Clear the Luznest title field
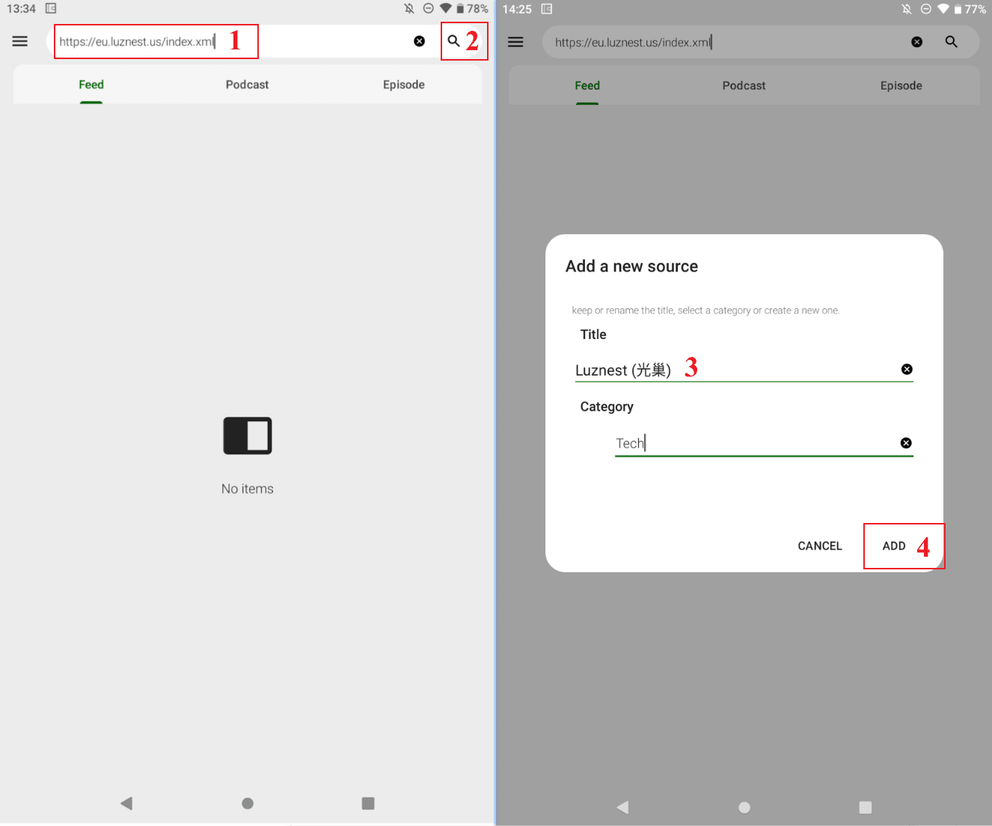The width and height of the screenshot is (992, 826). [x=906, y=370]
